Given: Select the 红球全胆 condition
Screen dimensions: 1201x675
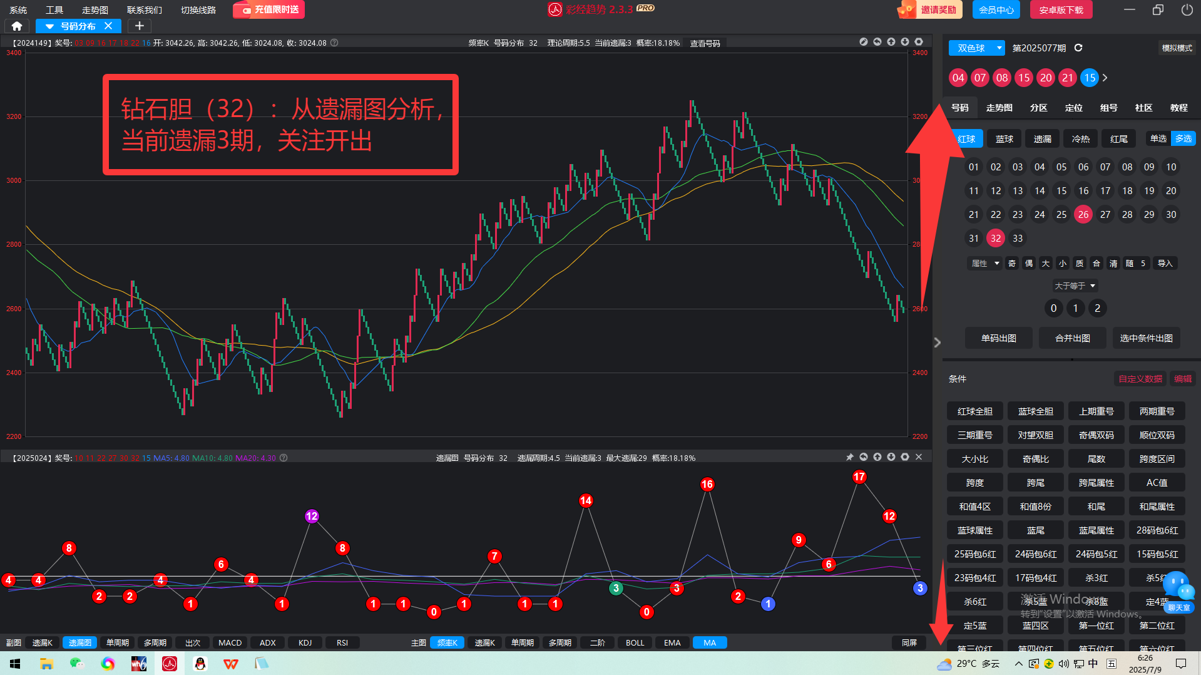Looking at the screenshot, I should pos(974,411).
